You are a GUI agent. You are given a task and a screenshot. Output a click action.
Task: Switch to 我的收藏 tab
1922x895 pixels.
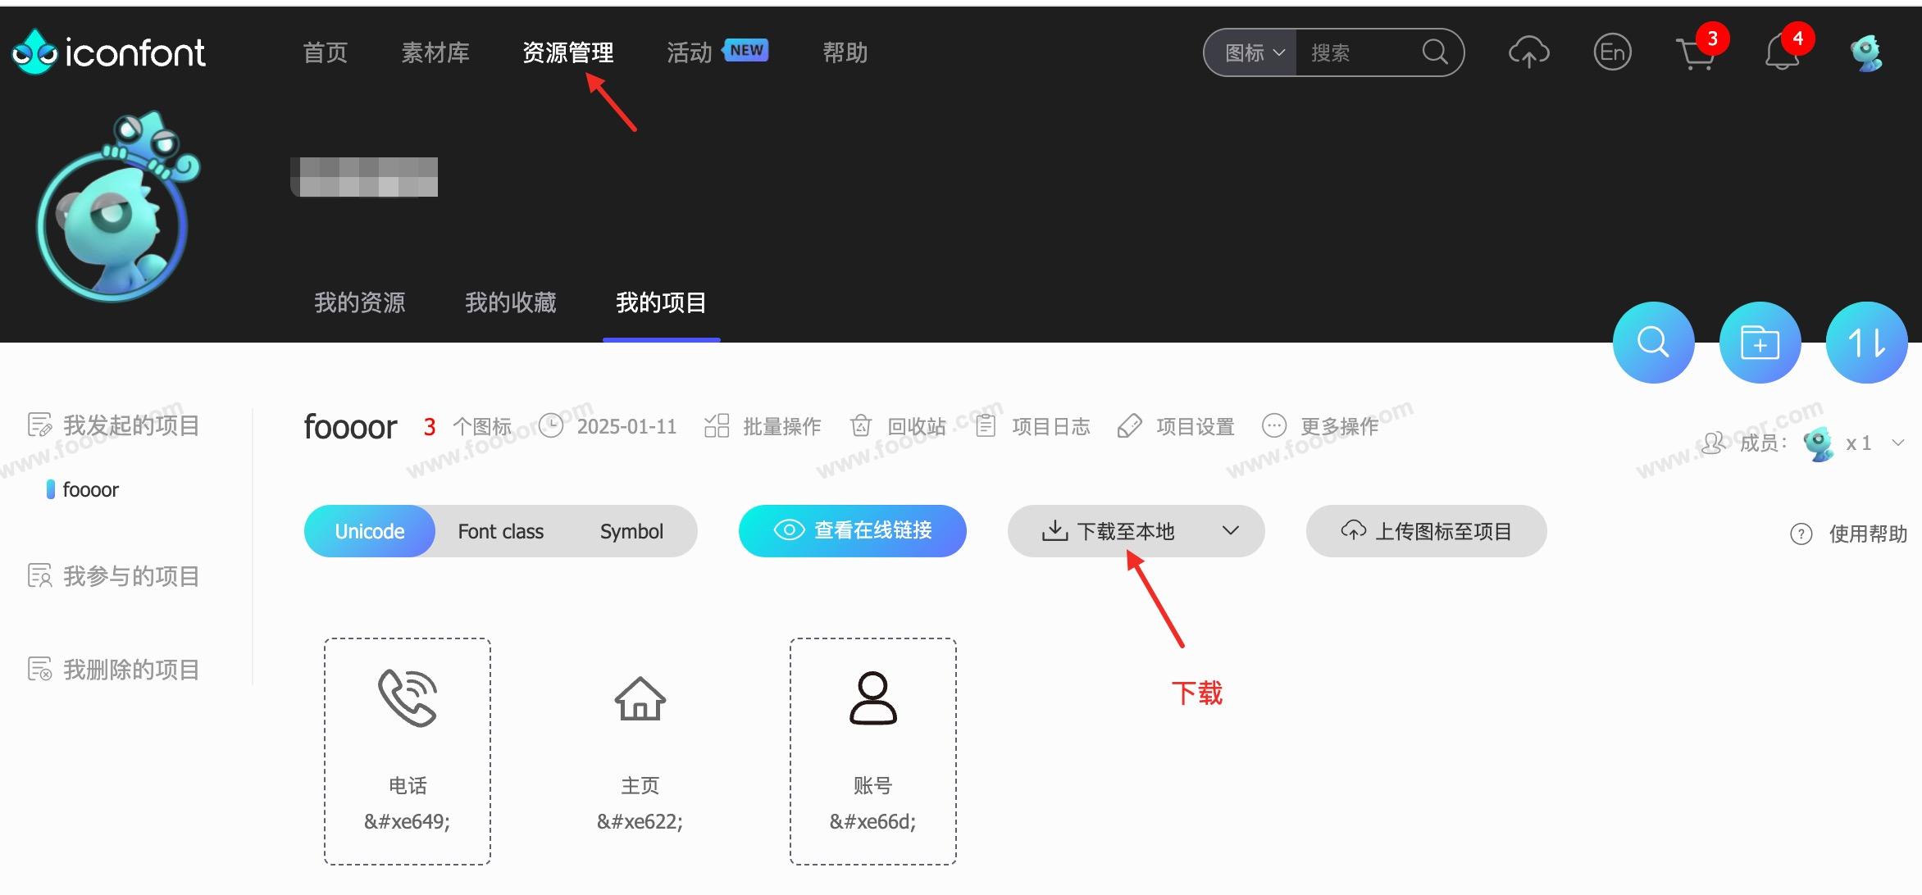click(510, 302)
